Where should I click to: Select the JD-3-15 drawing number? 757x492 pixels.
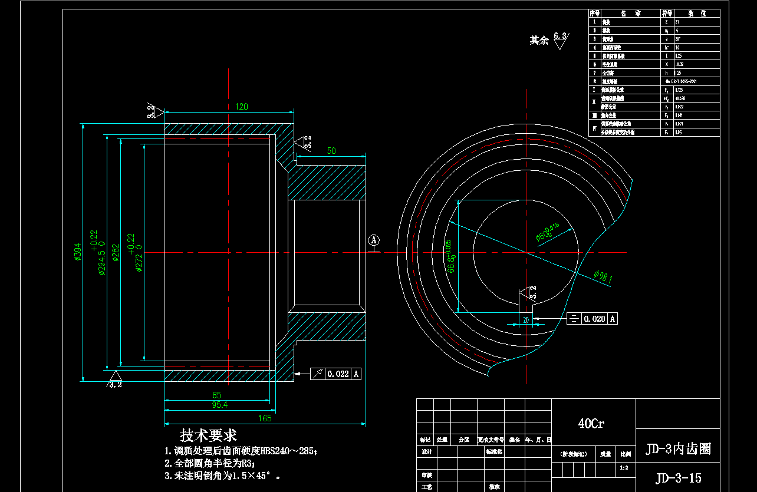point(678,478)
